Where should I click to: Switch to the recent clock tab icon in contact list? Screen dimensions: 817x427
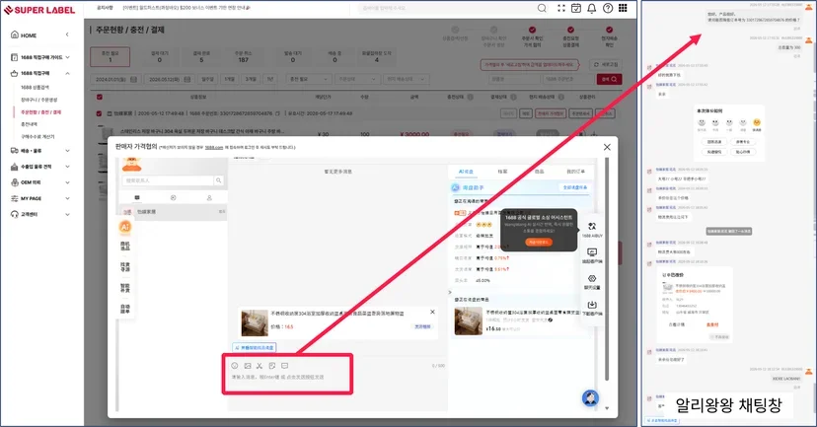(x=173, y=198)
